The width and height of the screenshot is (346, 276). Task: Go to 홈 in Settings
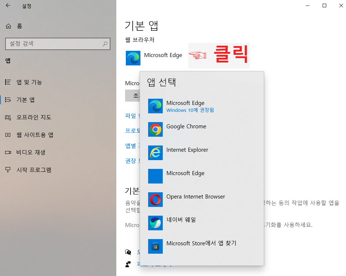[20, 26]
